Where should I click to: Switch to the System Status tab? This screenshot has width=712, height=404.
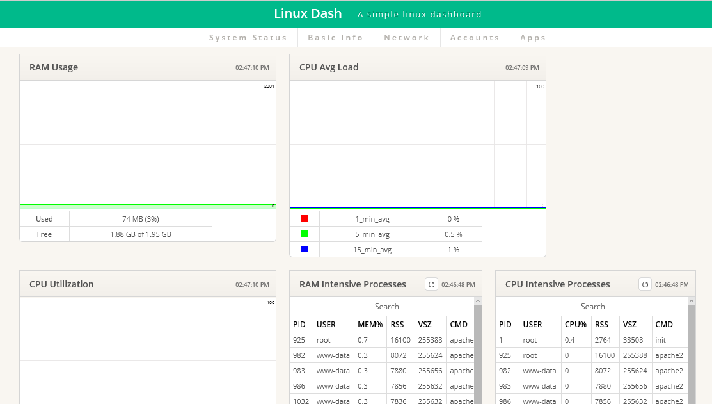tap(248, 37)
